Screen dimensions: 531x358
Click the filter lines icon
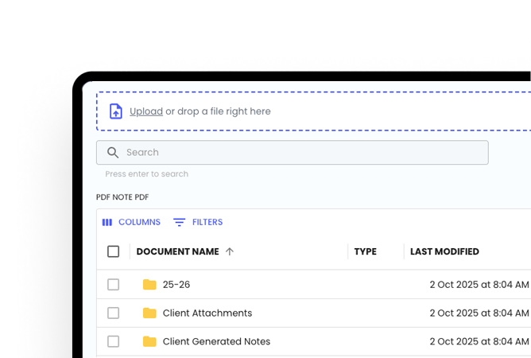click(179, 223)
